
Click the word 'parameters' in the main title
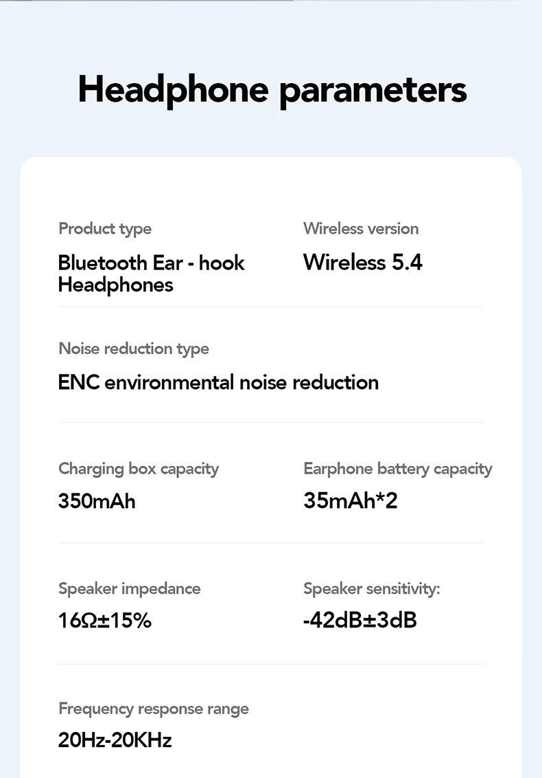click(x=373, y=90)
